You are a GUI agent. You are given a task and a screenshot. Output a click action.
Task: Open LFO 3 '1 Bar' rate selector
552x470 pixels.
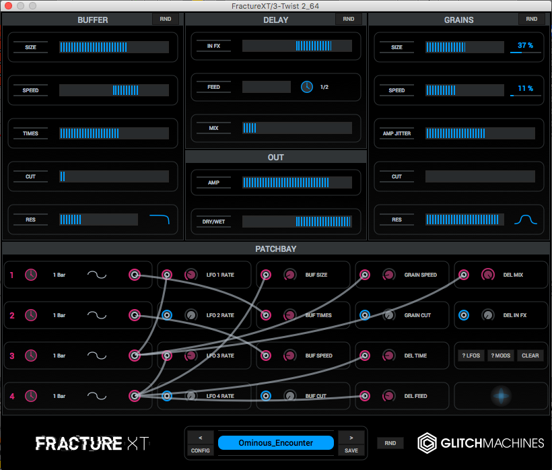[x=59, y=356]
